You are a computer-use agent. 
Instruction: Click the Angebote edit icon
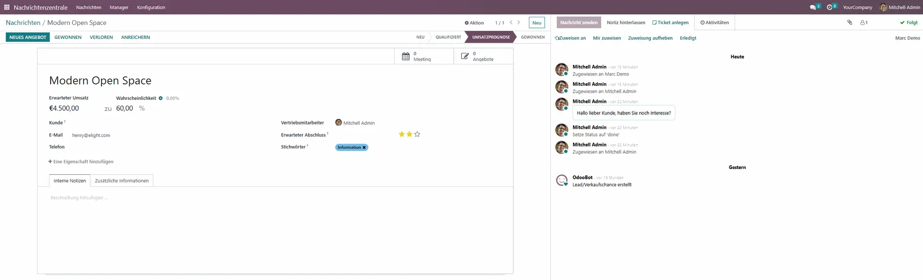[x=465, y=56]
